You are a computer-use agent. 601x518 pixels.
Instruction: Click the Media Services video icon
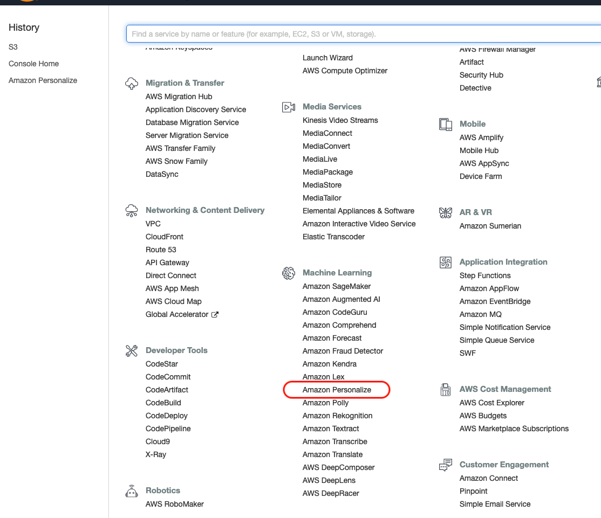(x=289, y=107)
